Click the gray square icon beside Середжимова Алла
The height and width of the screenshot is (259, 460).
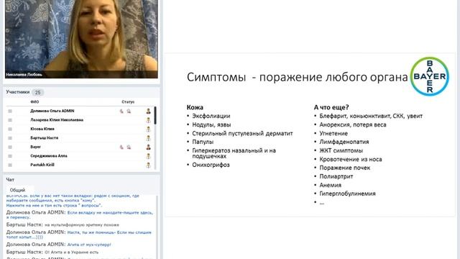(x=10, y=156)
